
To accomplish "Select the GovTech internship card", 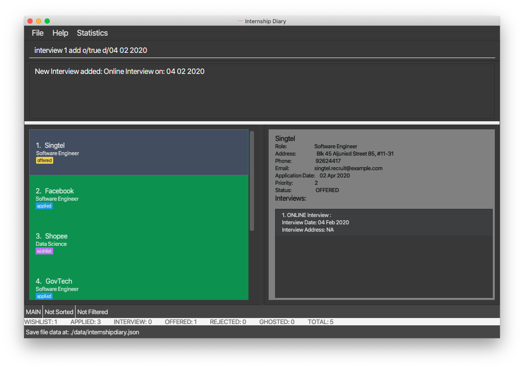I will (139, 284).
